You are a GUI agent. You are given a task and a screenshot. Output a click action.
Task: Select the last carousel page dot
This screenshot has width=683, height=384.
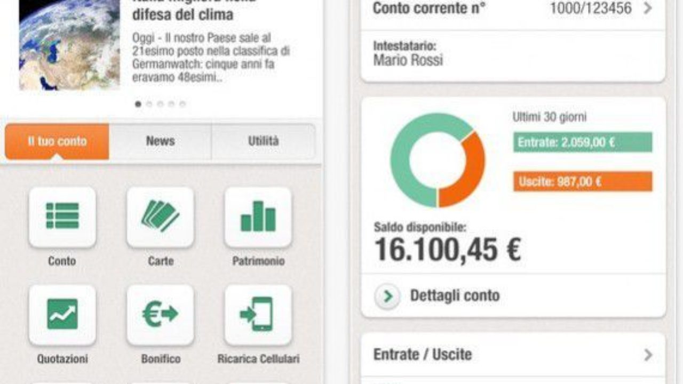[x=182, y=104]
